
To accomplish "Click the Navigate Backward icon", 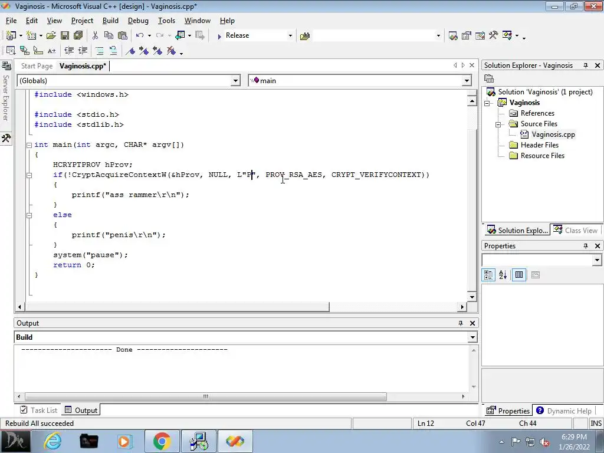I will point(180,35).
